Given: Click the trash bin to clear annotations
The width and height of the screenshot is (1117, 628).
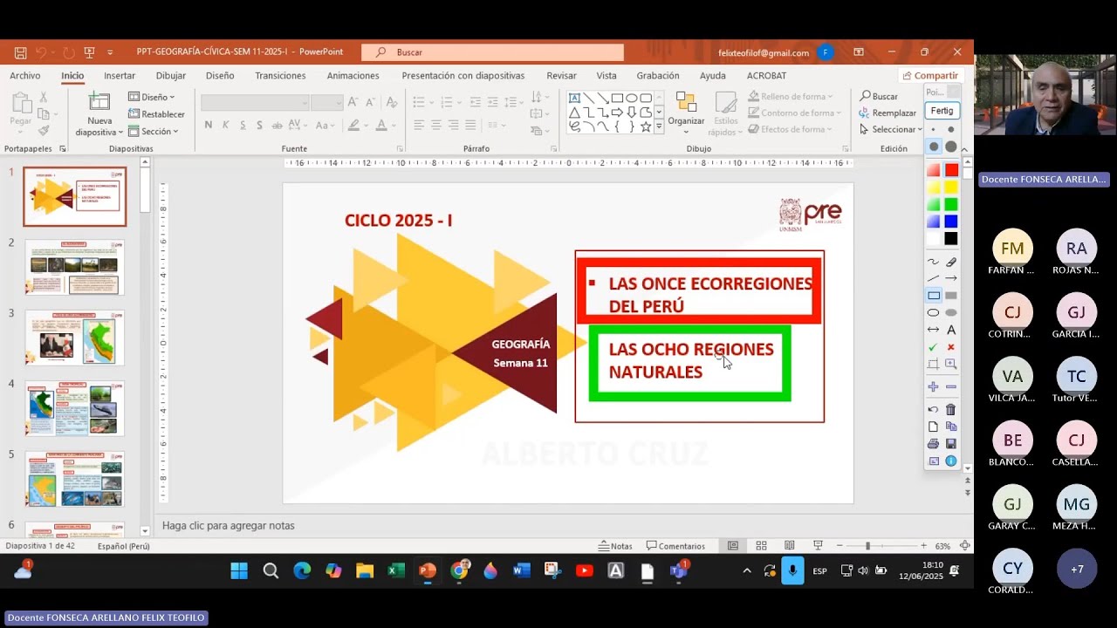Looking at the screenshot, I should (951, 409).
